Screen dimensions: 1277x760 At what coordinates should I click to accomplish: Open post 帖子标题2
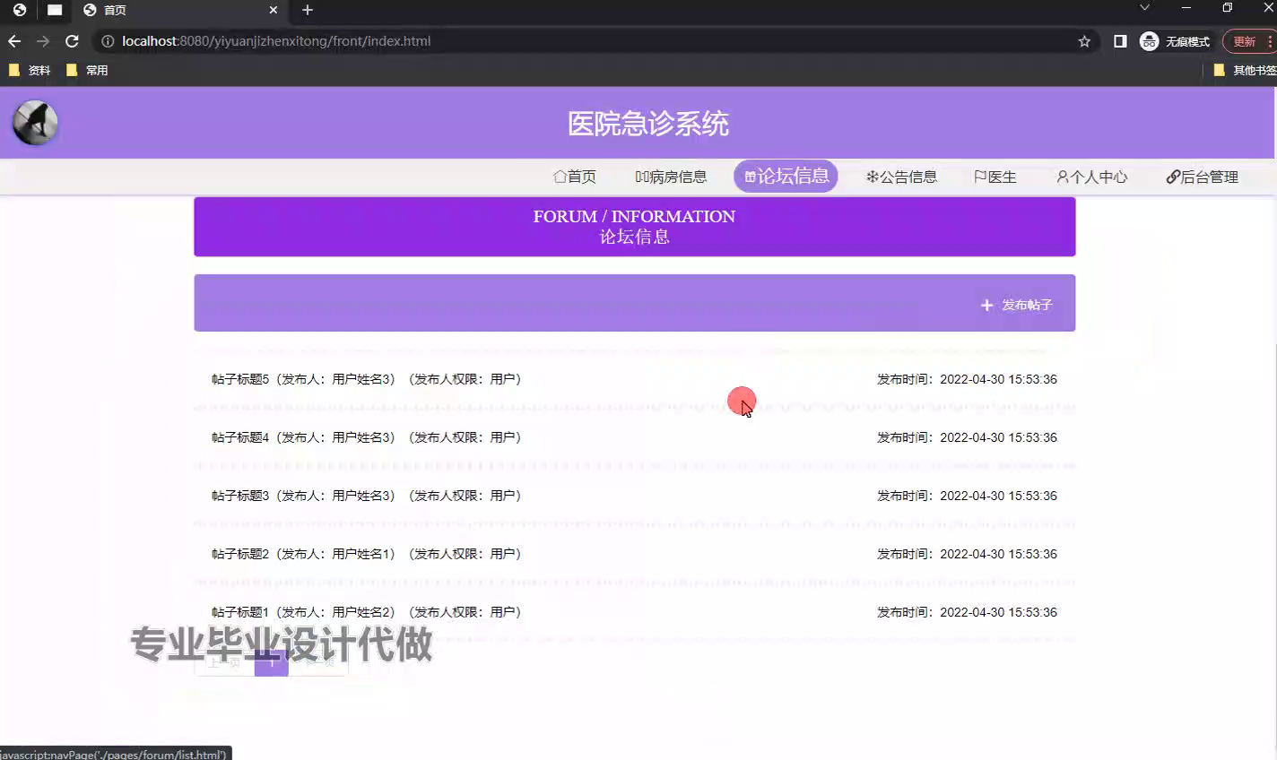[x=634, y=554]
